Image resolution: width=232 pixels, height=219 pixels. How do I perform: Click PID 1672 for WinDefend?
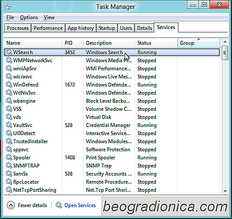[x=70, y=85]
